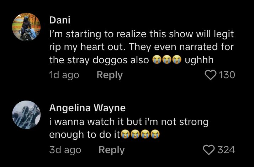The image size is (254, 167).
Task: Open Dani's motorcycle profile picture
Action: [26, 27]
